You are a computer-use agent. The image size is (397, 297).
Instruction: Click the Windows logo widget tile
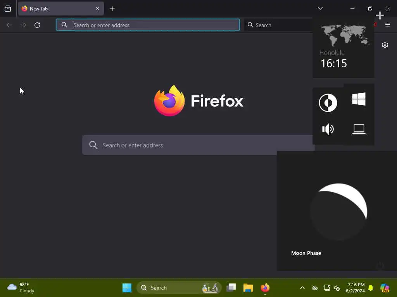coord(359,99)
